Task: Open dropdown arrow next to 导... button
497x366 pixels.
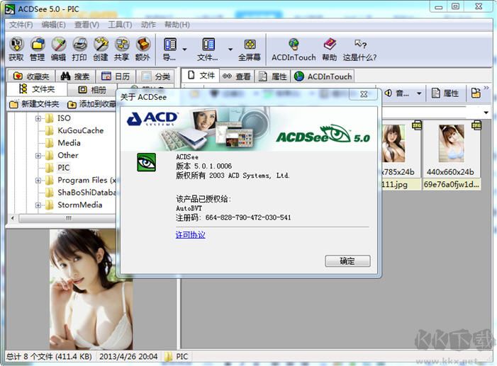Action: point(184,49)
